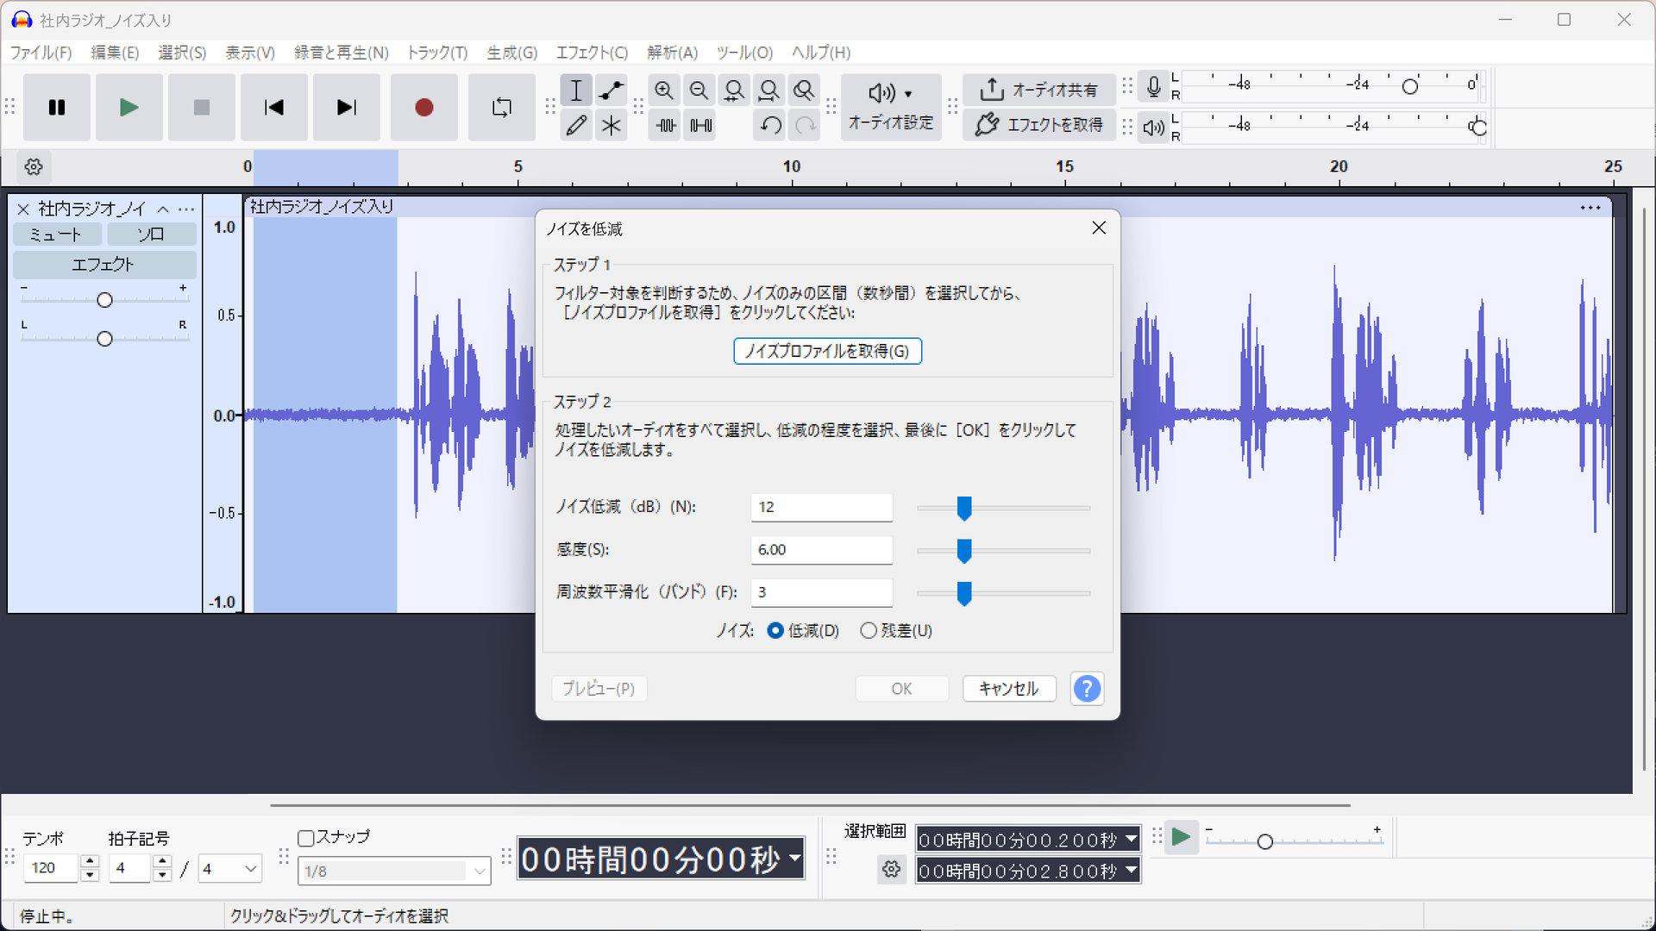The width and height of the screenshot is (1656, 931).
Task: Collapse the track with the up chevron
Action: 163,209
